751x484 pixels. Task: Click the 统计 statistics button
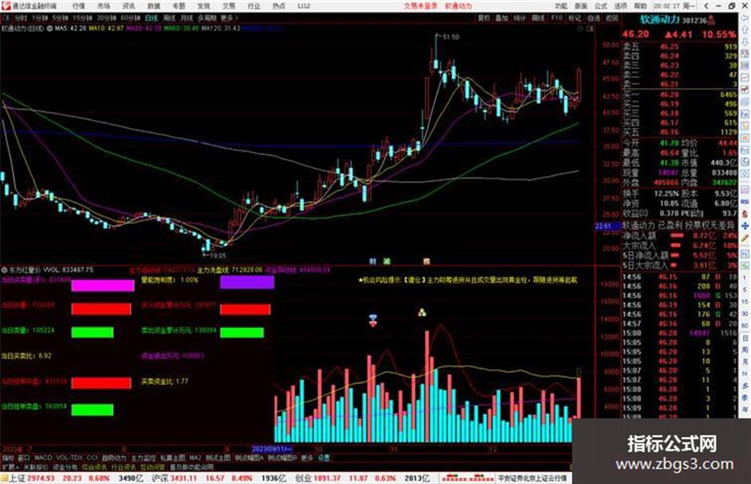(x=520, y=18)
